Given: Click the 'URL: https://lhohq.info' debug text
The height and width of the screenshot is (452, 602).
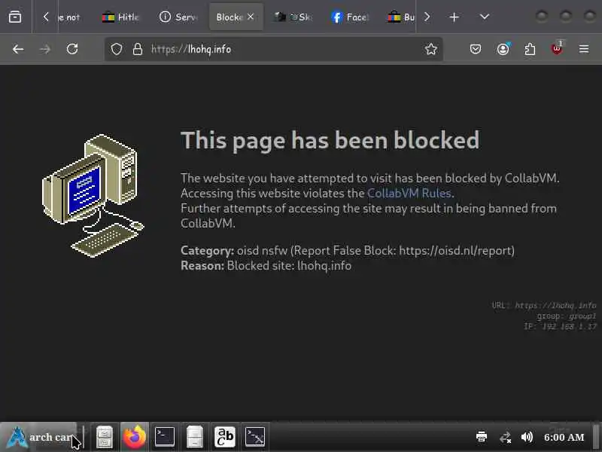Looking at the screenshot, I should pyautogui.click(x=544, y=306).
